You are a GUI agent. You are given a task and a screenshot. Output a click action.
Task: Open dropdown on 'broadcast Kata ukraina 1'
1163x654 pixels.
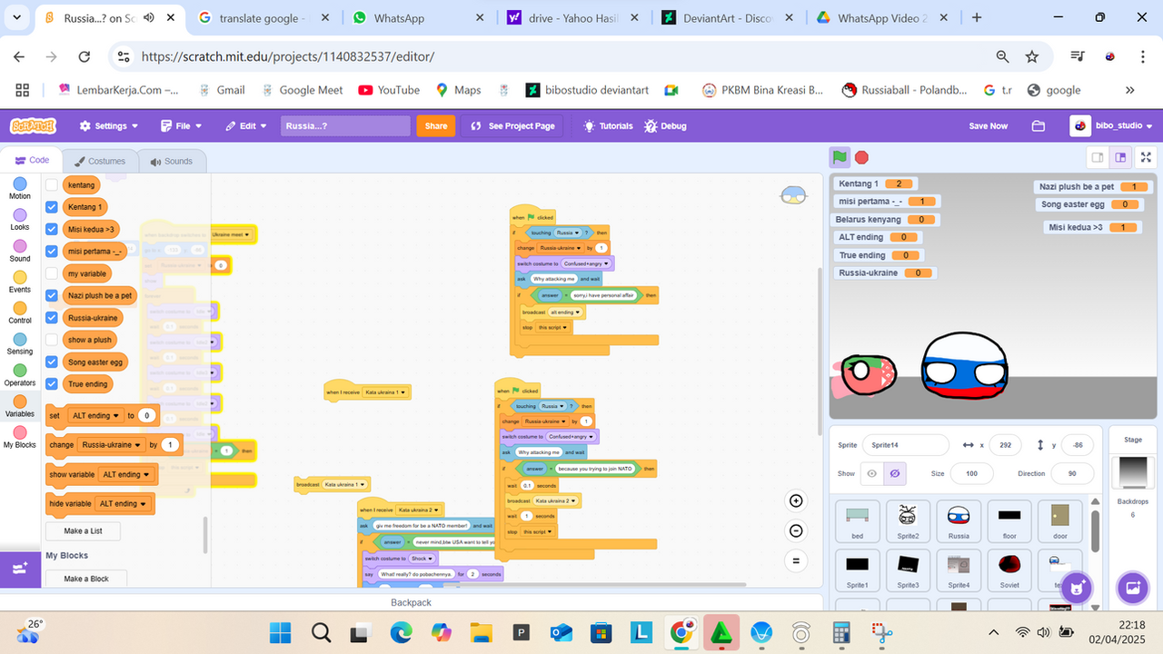tap(344, 485)
